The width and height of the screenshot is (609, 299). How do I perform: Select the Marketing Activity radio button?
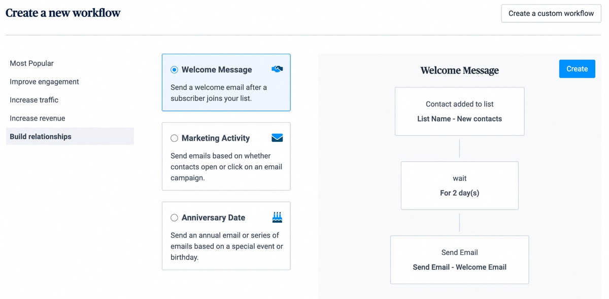[174, 138]
